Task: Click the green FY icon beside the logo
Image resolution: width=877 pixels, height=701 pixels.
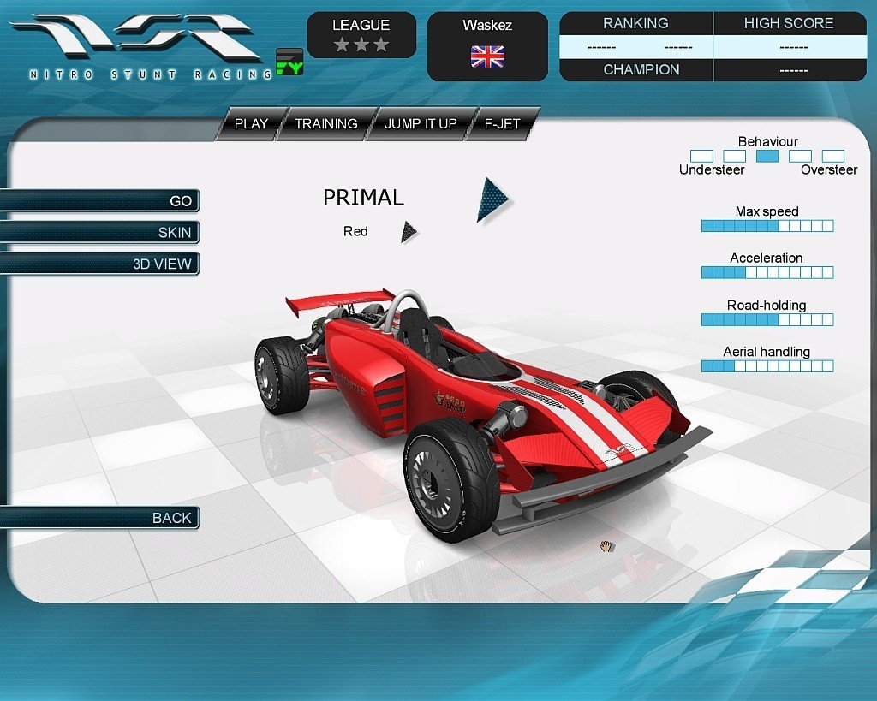Action: pyautogui.click(x=289, y=62)
